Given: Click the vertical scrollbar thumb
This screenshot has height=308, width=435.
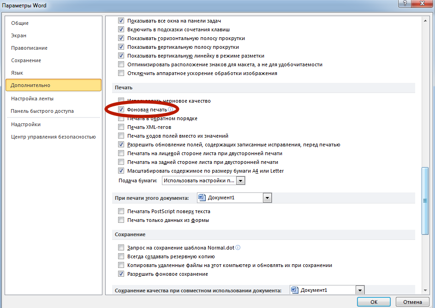Looking at the screenshot, I should pos(425,201).
